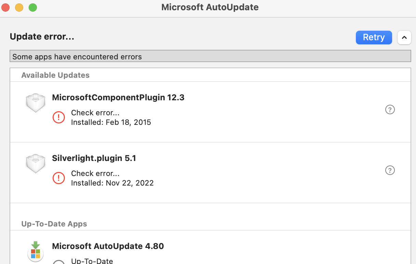
Task: Click the Up-To-Date status circle icon
Action: pyautogui.click(x=59, y=262)
